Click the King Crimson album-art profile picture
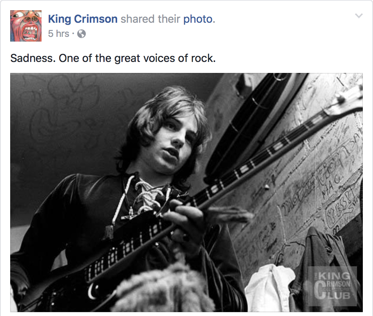The height and width of the screenshot is (316, 373). tap(26, 26)
